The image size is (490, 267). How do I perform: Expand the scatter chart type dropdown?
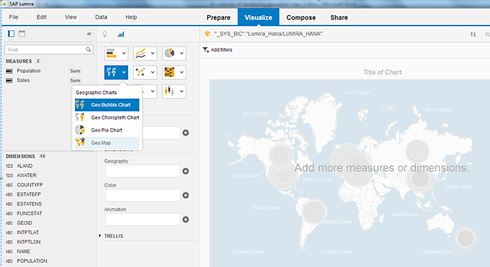[153, 72]
